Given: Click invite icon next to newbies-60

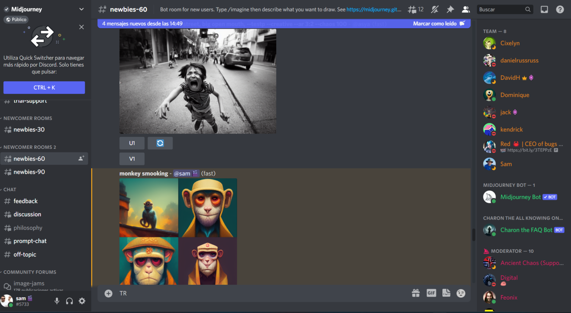Looking at the screenshot, I should pyautogui.click(x=81, y=159).
